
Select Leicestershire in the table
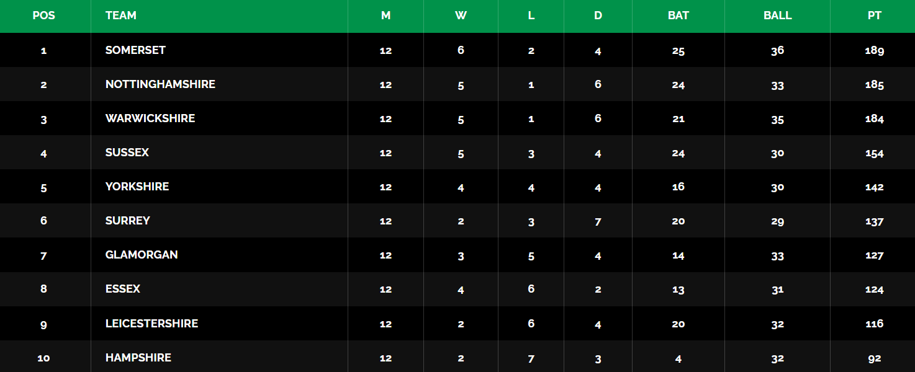[x=151, y=324]
